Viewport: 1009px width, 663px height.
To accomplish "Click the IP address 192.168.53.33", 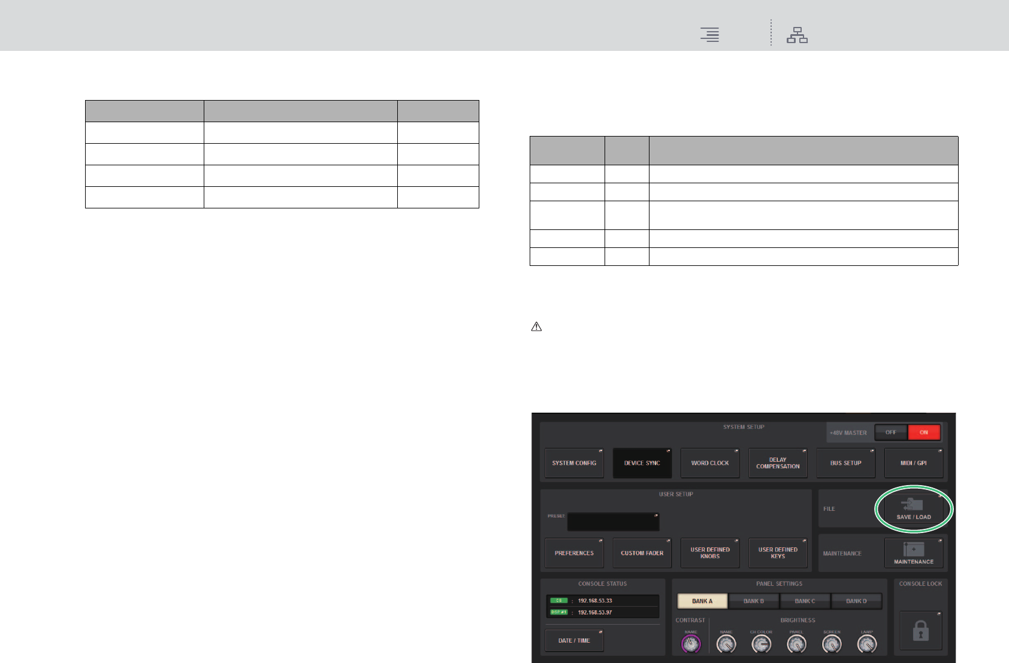I will [x=595, y=601].
